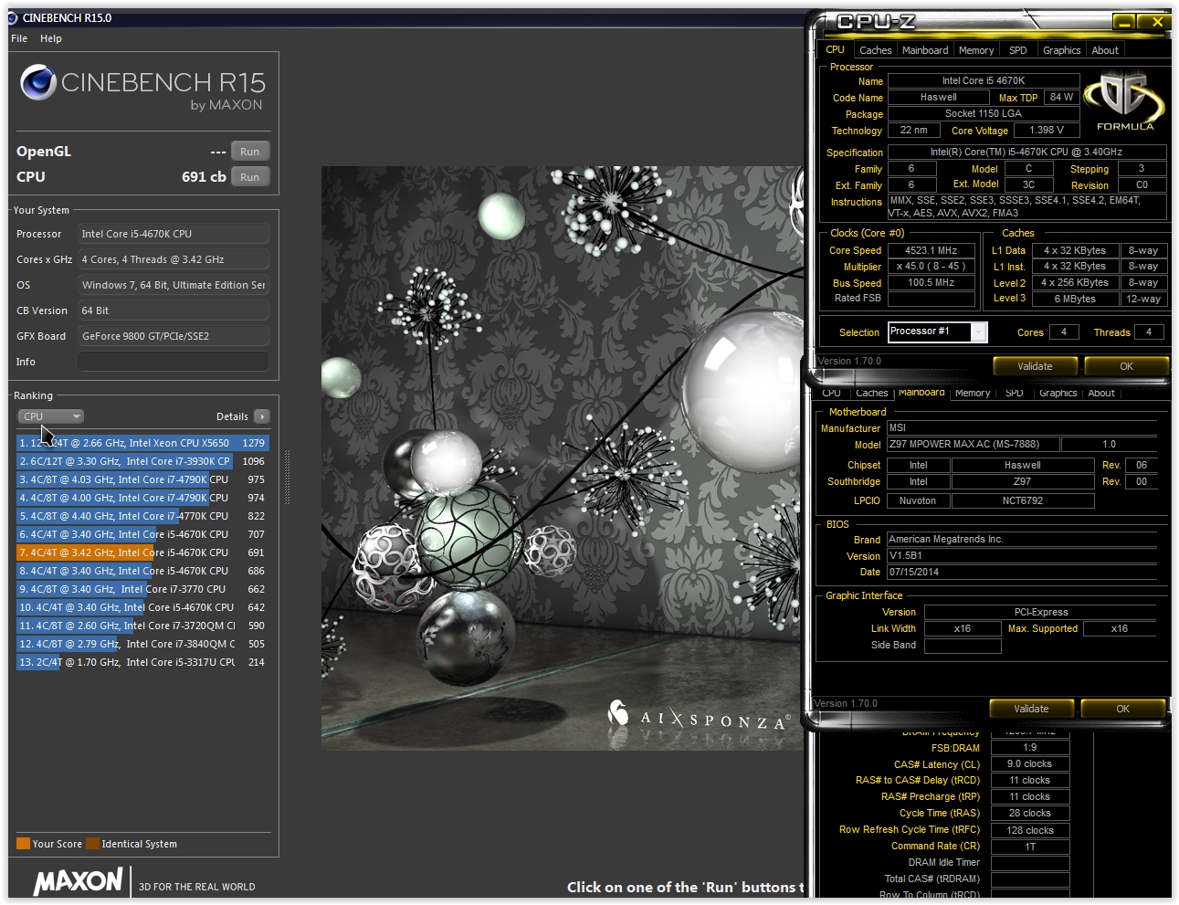
Task: Open Caches tab in the Mainboard CPU-Z window
Action: point(871,394)
